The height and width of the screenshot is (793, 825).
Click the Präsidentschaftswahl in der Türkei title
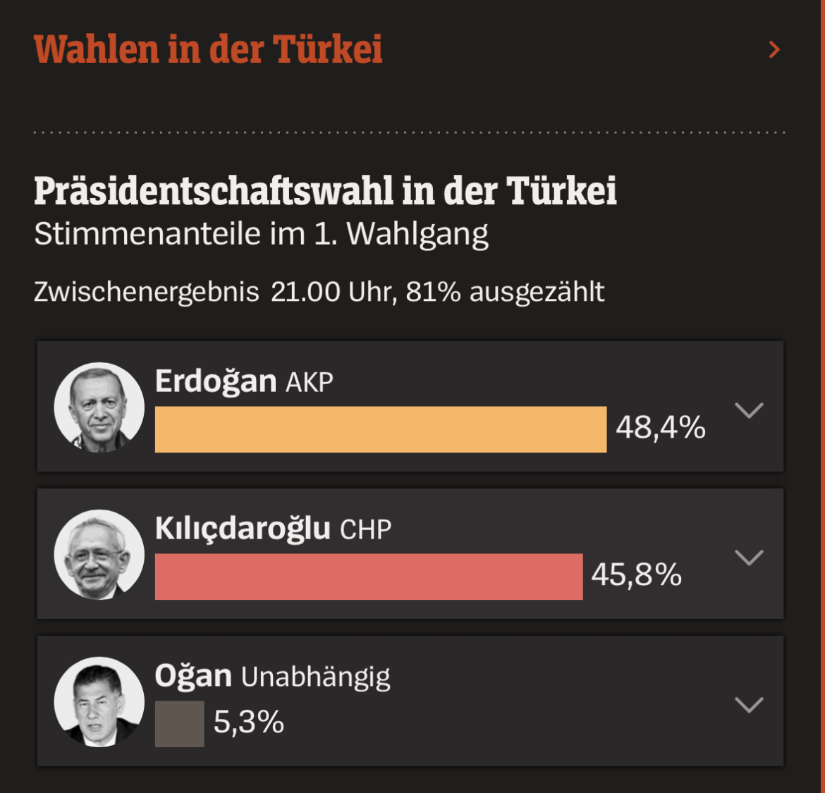(x=325, y=191)
